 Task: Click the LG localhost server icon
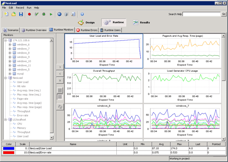pos(10,119)
